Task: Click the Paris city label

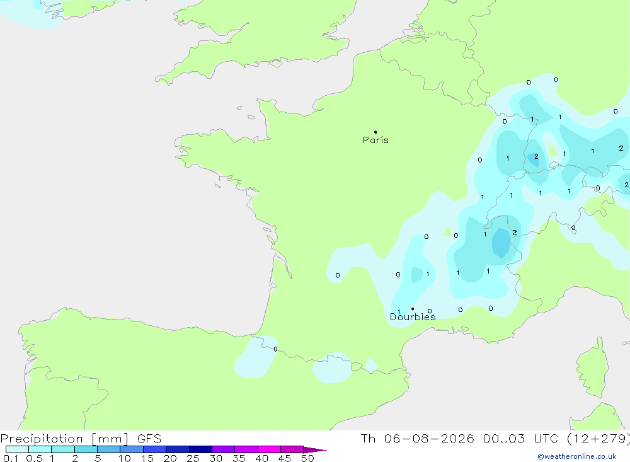Action: [x=375, y=140]
